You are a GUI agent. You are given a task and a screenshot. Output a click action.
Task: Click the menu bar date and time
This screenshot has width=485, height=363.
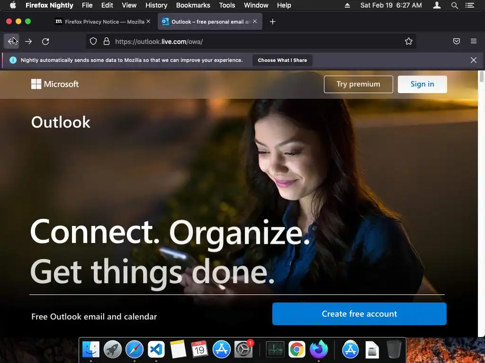click(391, 5)
